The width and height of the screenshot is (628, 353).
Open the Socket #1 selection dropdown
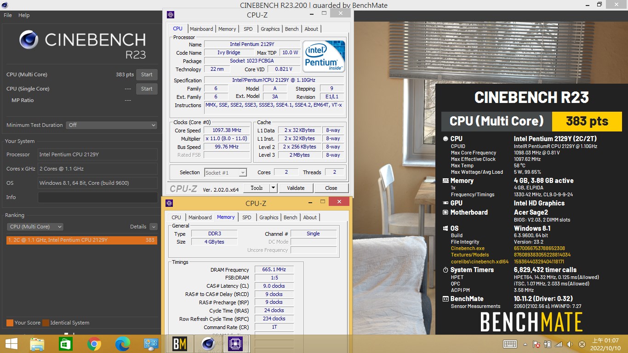pos(226,172)
